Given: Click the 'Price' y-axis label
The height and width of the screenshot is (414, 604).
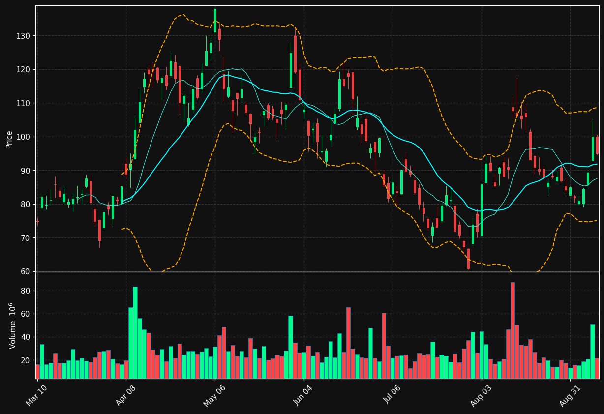Looking at the screenshot, I should (x=9, y=139).
